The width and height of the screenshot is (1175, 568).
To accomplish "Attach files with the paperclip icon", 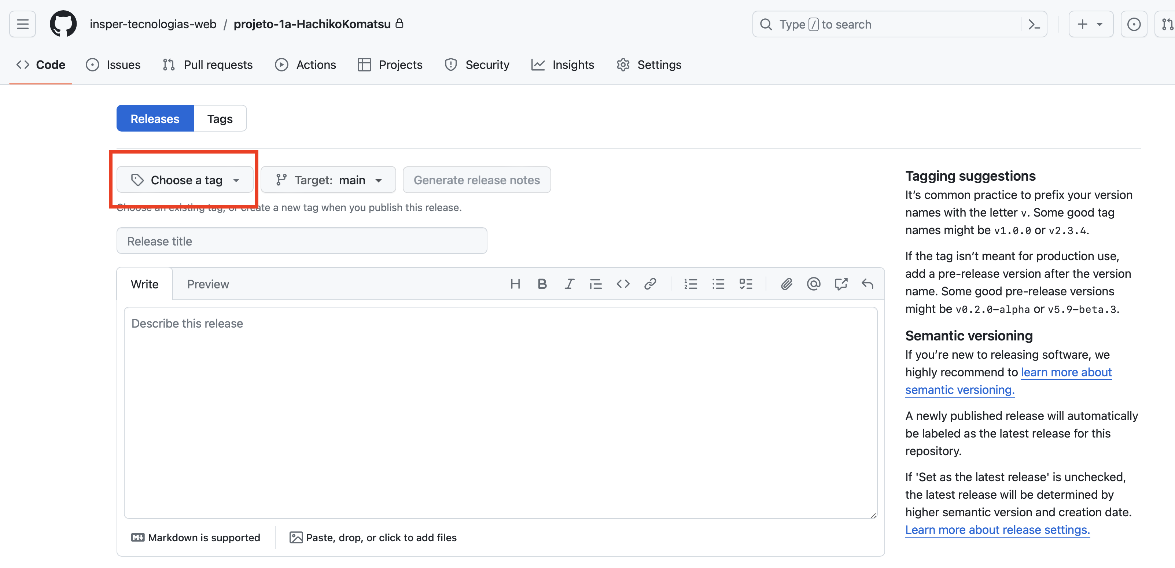I will click(x=786, y=284).
